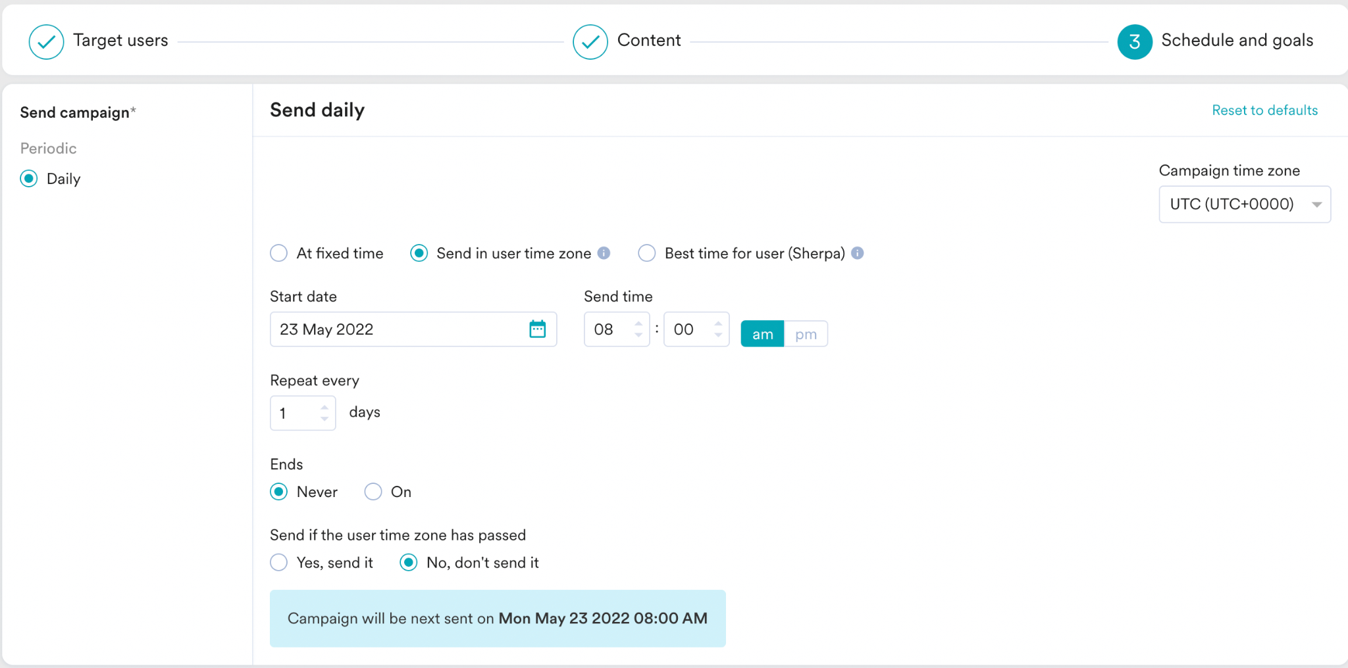
Task: Click the step 3 circle icon
Action: 1135,41
